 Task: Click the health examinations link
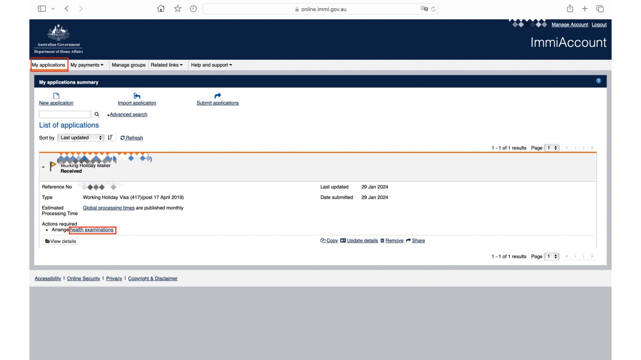(x=92, y=230)
